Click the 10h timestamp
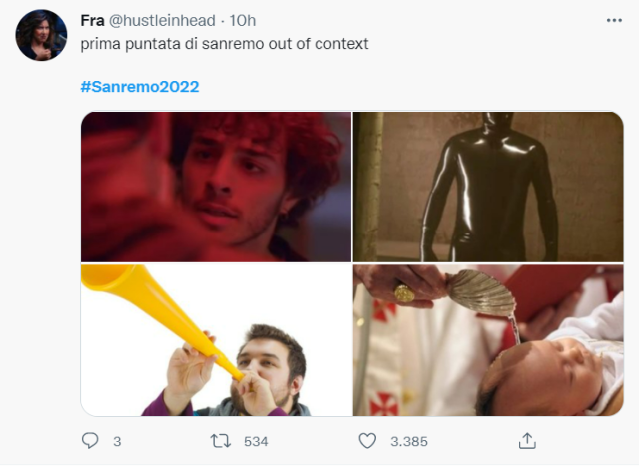The height and width of the screenshot is (466, 639). [243, 21]
